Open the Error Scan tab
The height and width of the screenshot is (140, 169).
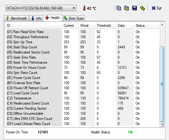pos(74,18)
